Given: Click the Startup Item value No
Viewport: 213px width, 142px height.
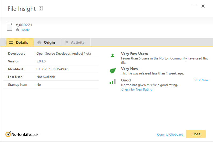Looking at the screenshot, I should [x=39, y=85].
